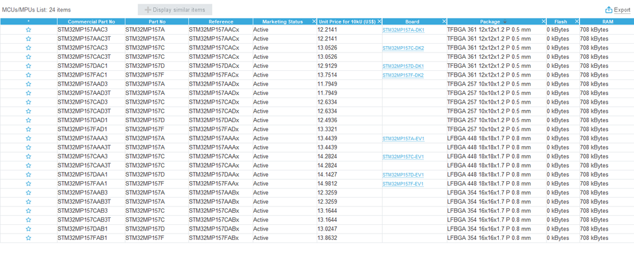Sort by the star favorites column header
Screen dimensions: 634x271
pyautogui.click(x=29, y=22)
